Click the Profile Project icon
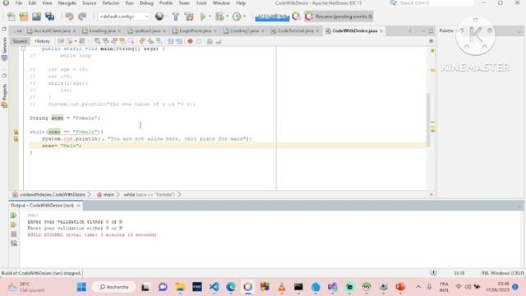The height and width of the screenshot is (296, 526). tap(237, 16)
